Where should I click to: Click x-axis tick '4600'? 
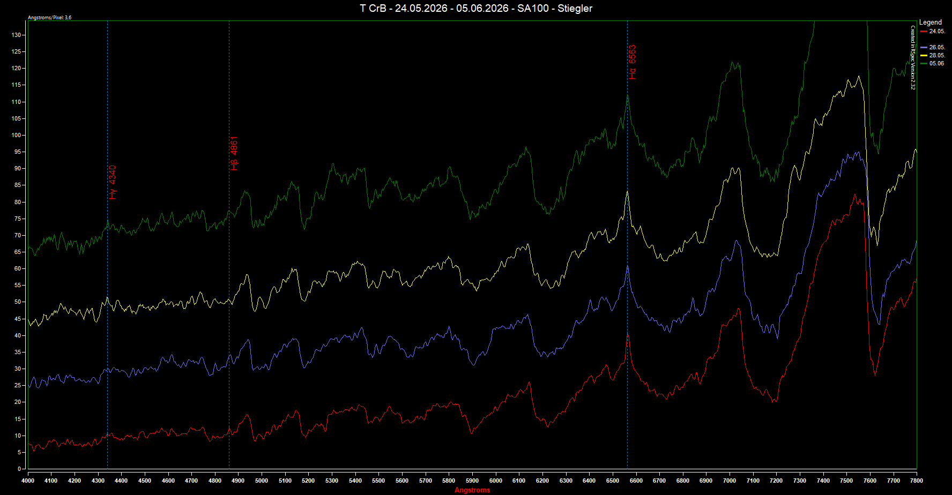[x=168, y=481]
